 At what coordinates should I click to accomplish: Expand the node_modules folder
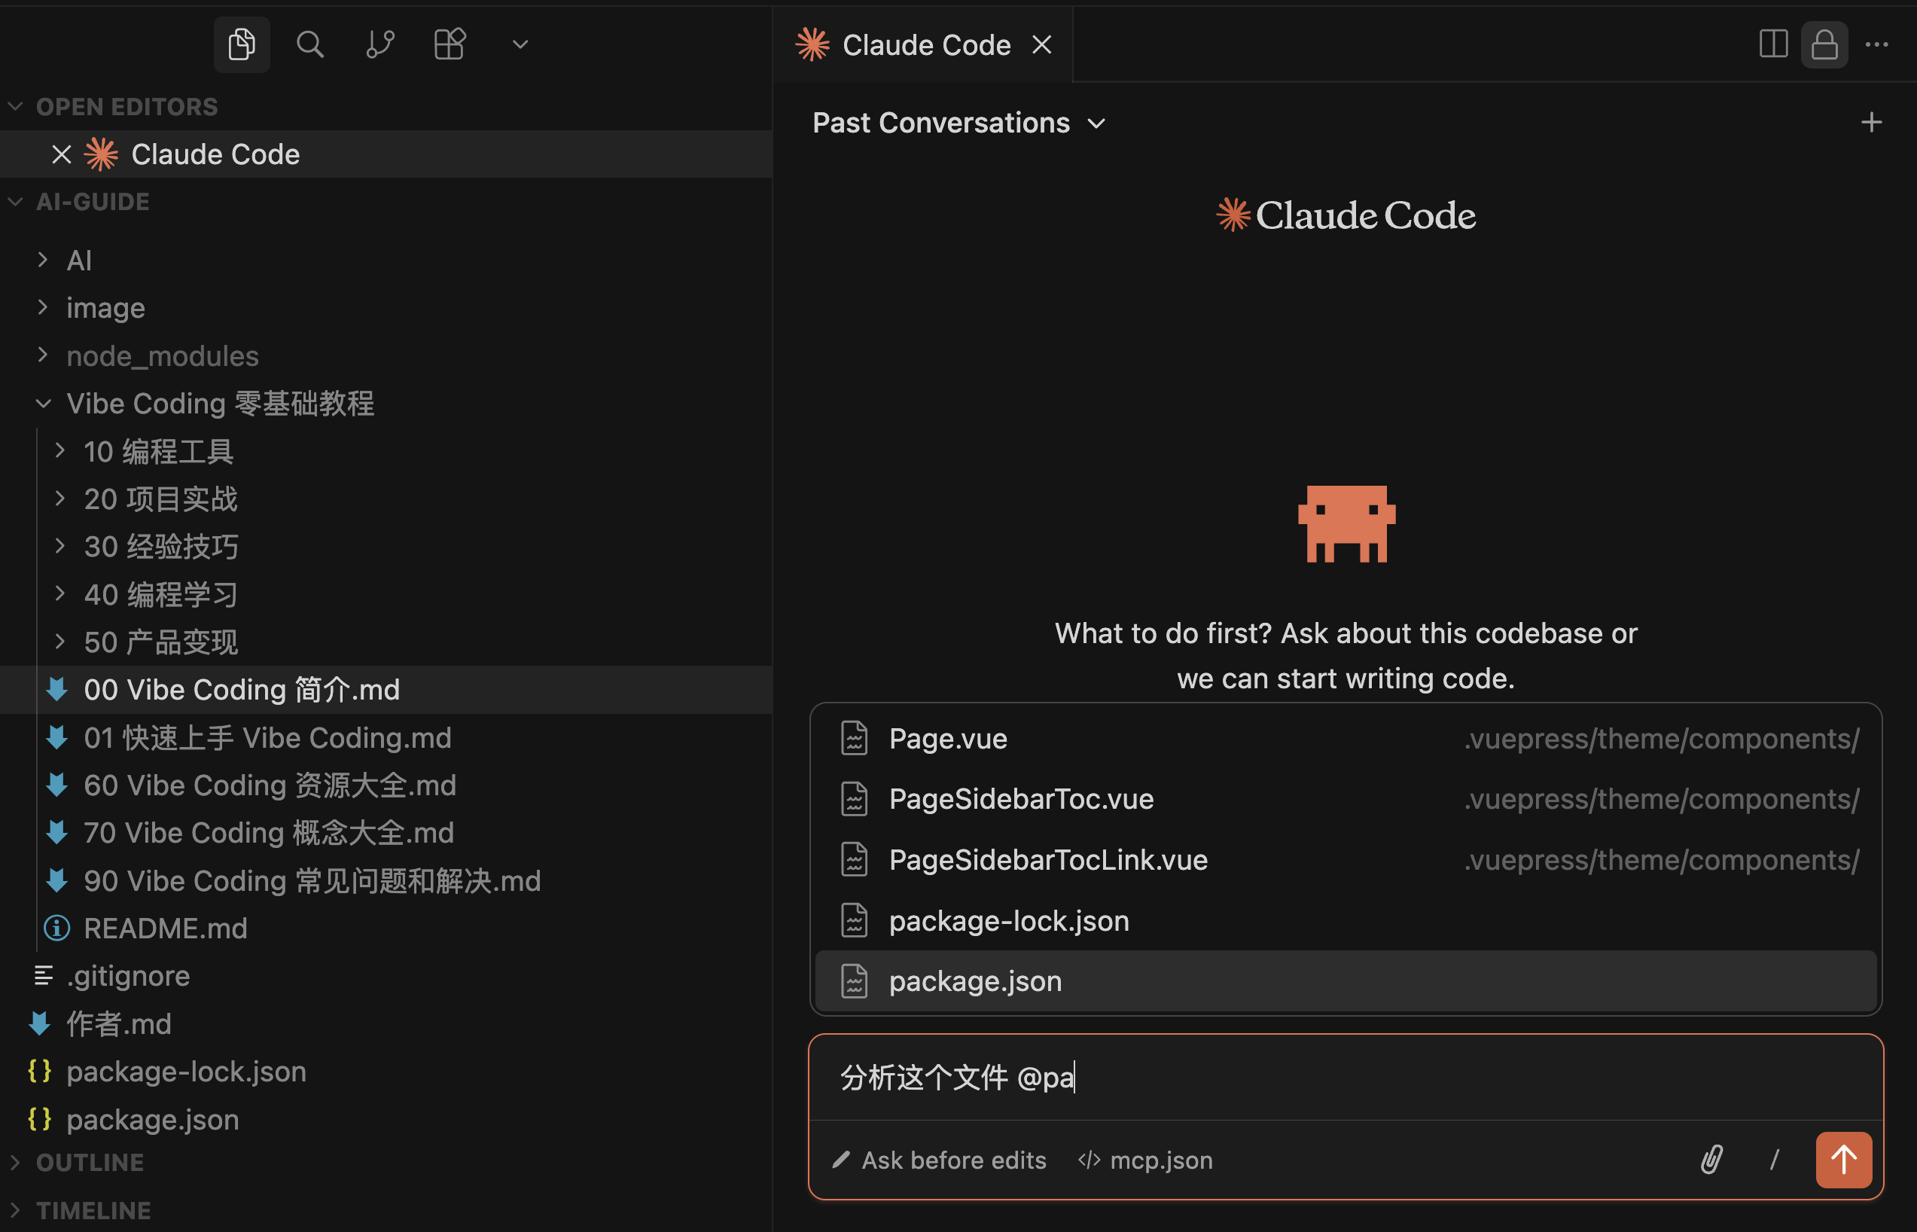(163, 355)
